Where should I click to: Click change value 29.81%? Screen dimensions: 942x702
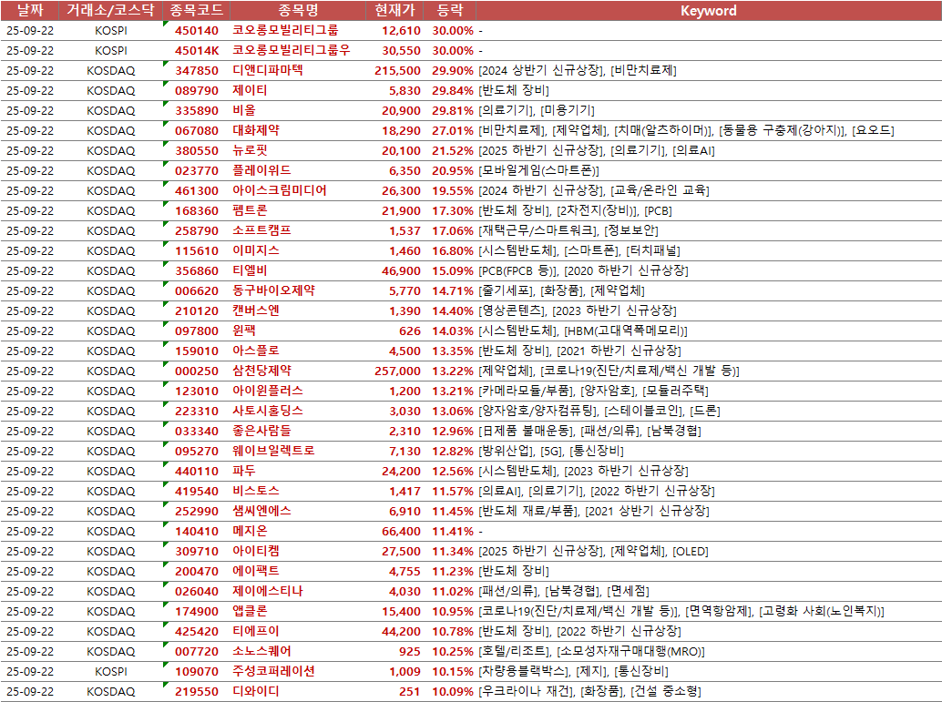pos(453,111)
